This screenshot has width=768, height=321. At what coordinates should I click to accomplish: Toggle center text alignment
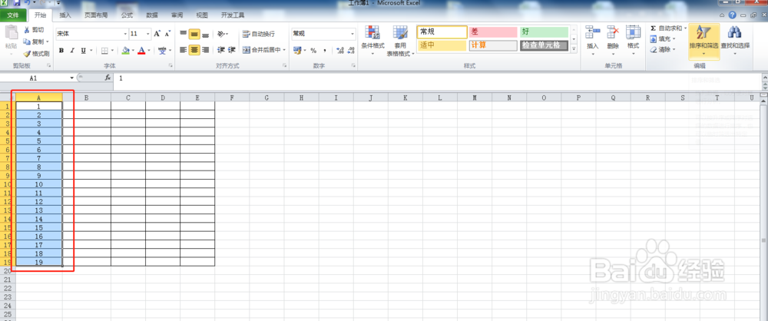point(194,49)
